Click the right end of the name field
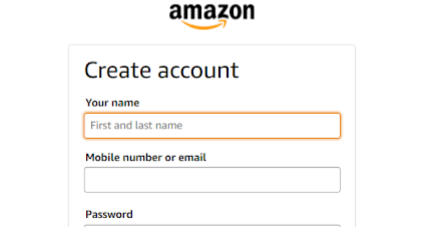434x227 pixels. coord(331,125)
